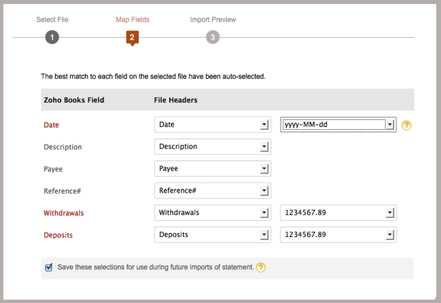Open Deposits number format dropdown
441x303 pixels.
pyautogui.click(x=339, y=234)
